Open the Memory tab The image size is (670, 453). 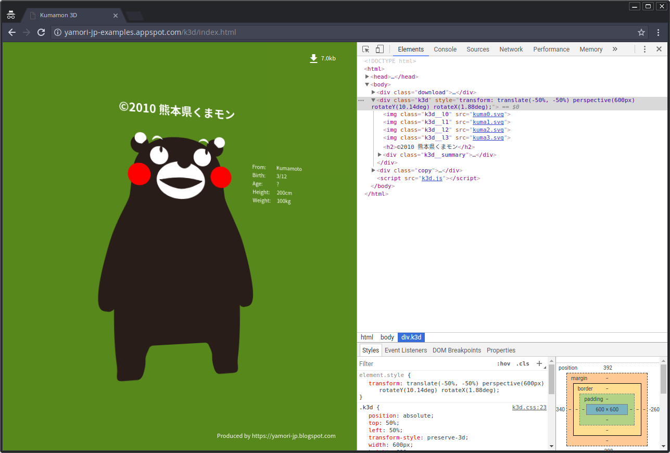pyautogui.click(x=591, y=49)
